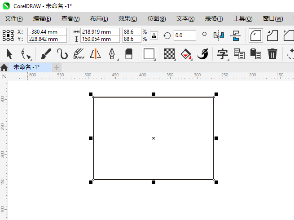This screenshot has height=220, width=294.
Task: Open the 查看(V) menu
Action: pyautogui.click(x=70, y=18)
